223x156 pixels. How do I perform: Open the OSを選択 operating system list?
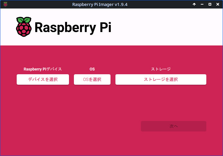coord(92,79)
